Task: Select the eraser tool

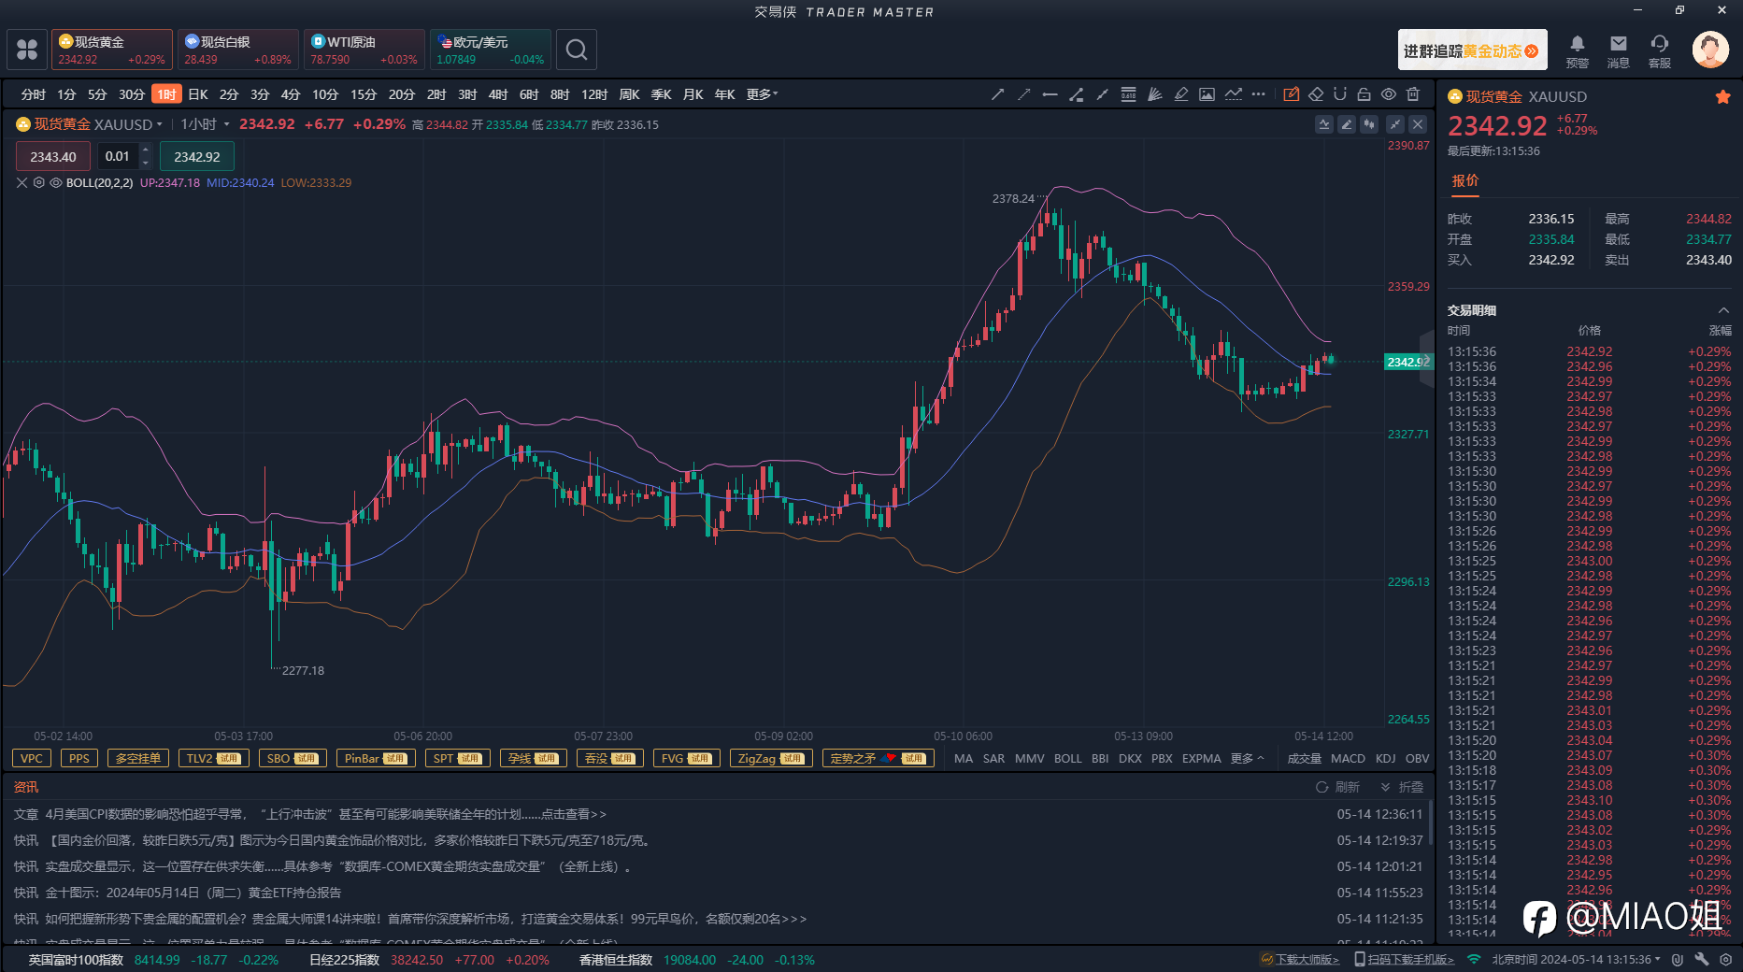Action: [1315, 94]
